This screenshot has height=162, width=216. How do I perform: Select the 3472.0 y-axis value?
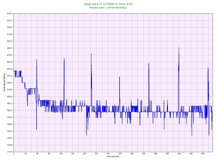coord(10,14)
